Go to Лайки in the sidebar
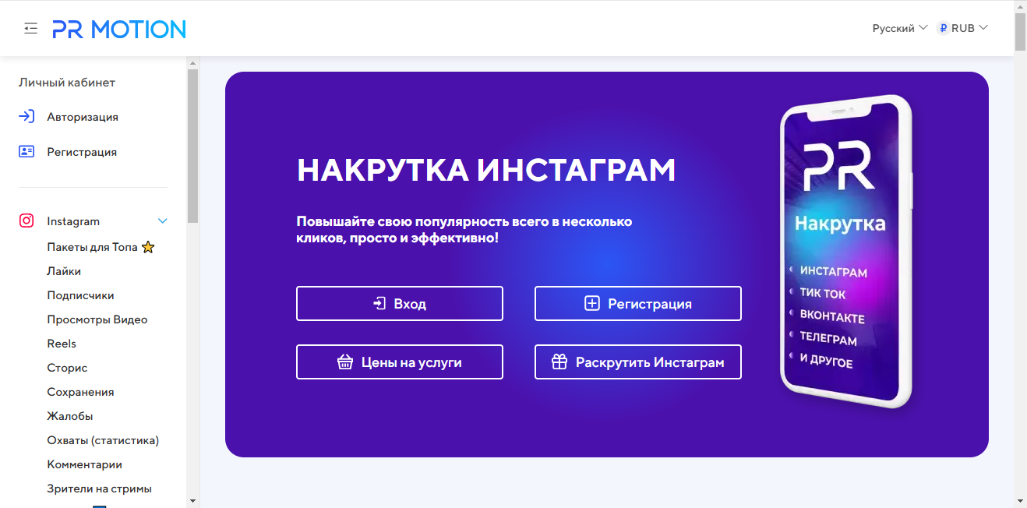The width and height of the screenshot is (1027, 508). tap(64, 271)
